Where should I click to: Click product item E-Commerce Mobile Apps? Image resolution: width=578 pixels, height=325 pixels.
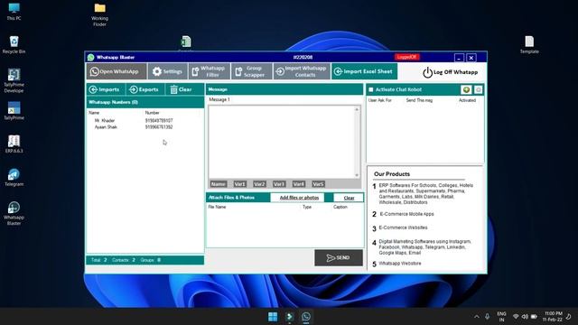pyautogui.click(x=406, y=214)
